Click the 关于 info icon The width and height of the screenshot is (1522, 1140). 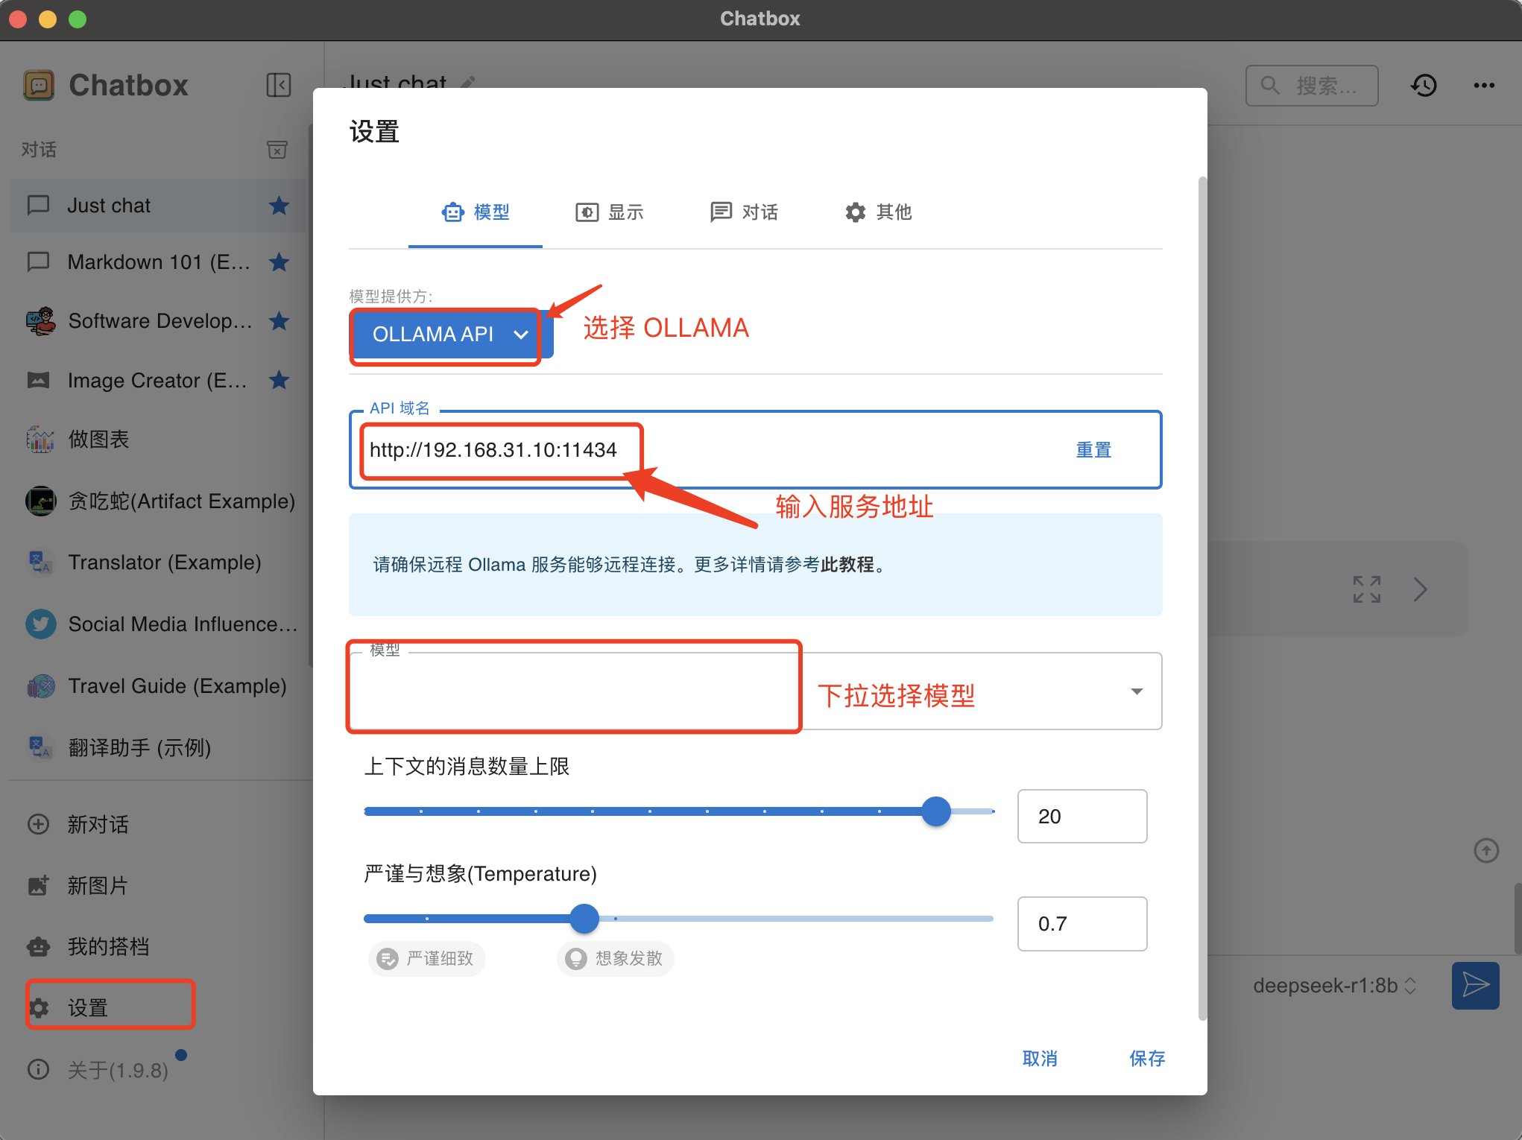pyautogui.click(x=38, y=1069)
